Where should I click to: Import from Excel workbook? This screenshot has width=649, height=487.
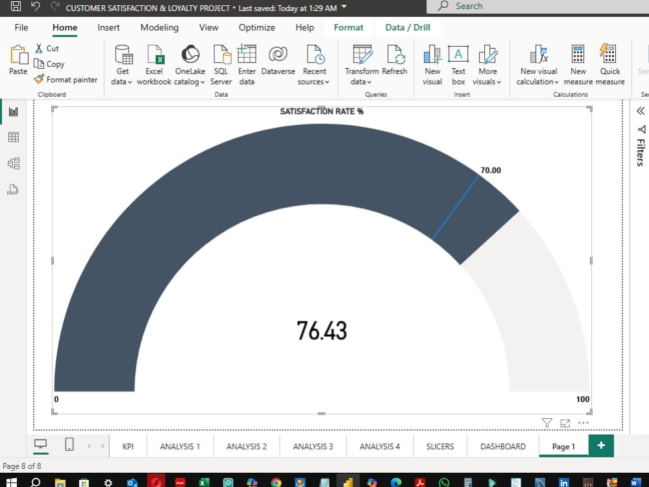point(154,64)
